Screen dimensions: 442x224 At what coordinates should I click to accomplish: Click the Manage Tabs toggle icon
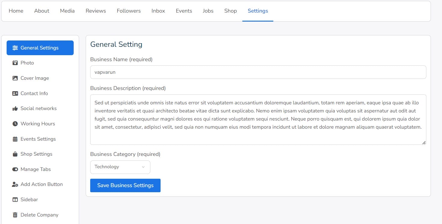(15, 169)
